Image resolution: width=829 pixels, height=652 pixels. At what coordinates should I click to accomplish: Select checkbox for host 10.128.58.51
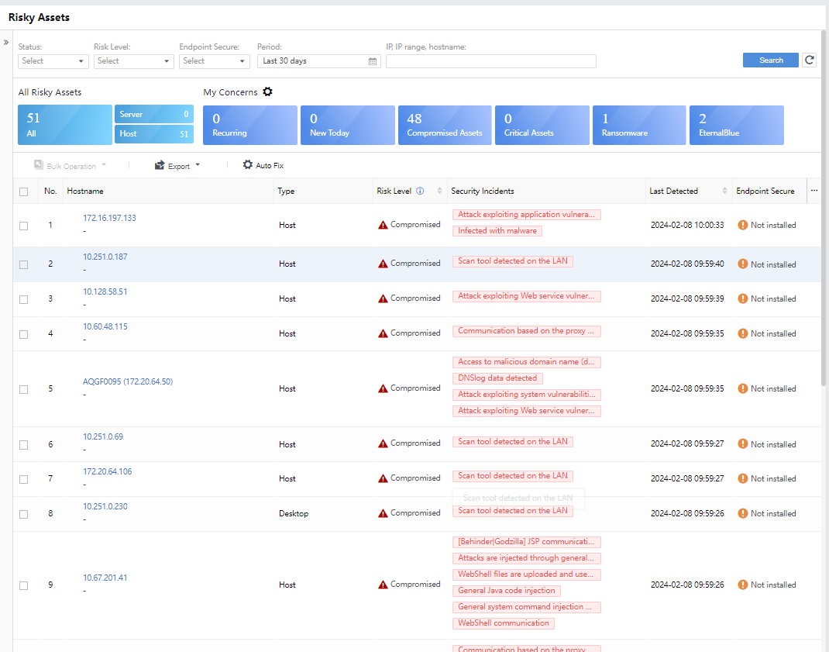[23, 299]
